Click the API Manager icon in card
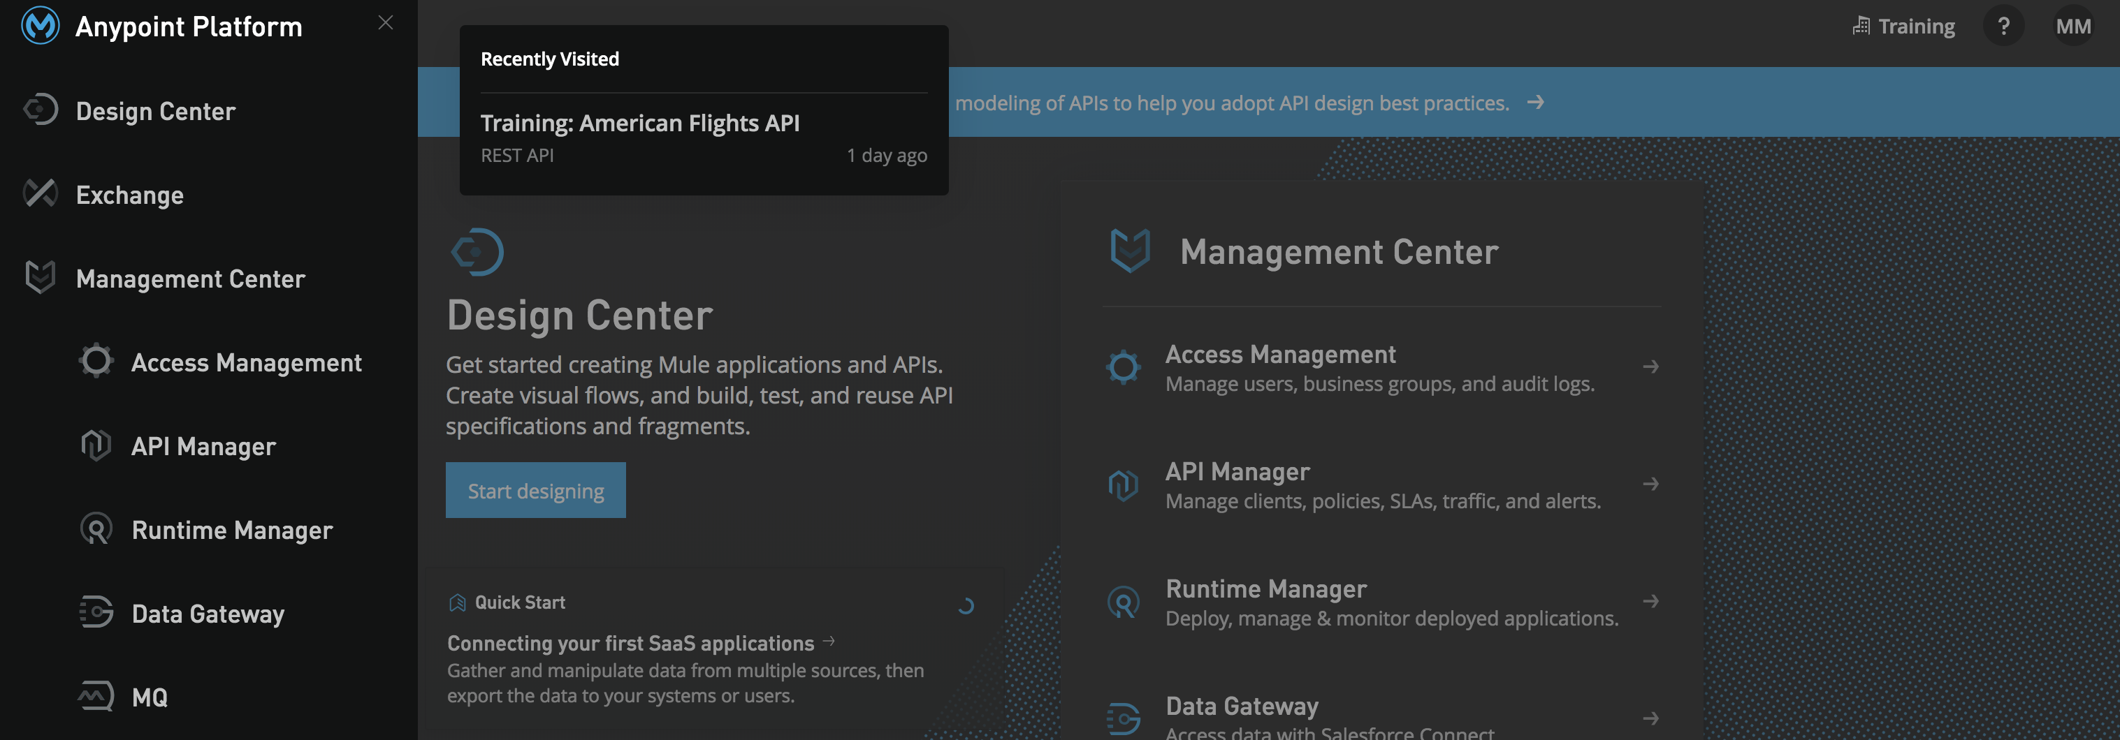This screenshot has height=740, width=2120. 1124,484
